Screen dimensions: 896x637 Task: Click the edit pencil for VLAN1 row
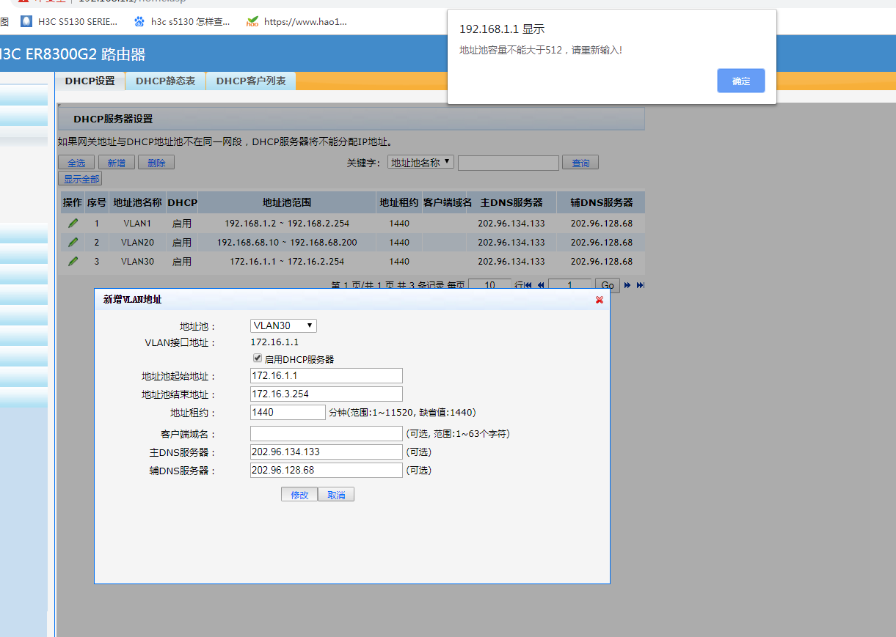point(73,223)
